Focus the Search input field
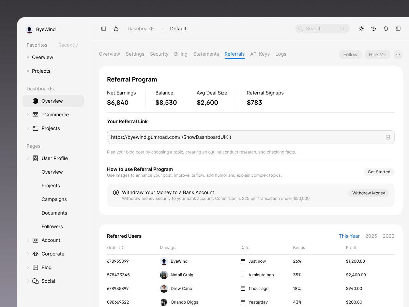 pyautogui.click(x=322, y=29)
